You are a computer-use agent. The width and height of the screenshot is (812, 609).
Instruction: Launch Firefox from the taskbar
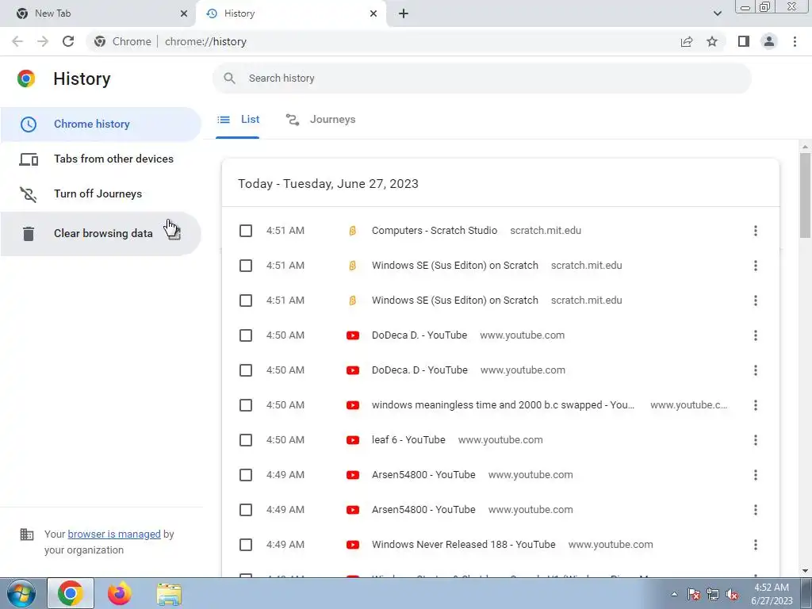120,593
